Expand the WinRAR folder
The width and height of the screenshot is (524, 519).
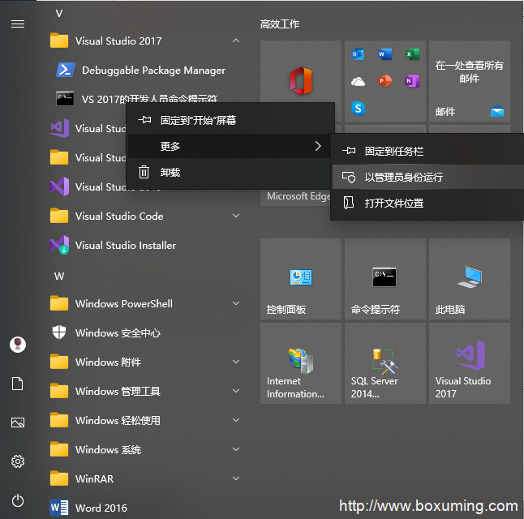[x=236, y=478]
